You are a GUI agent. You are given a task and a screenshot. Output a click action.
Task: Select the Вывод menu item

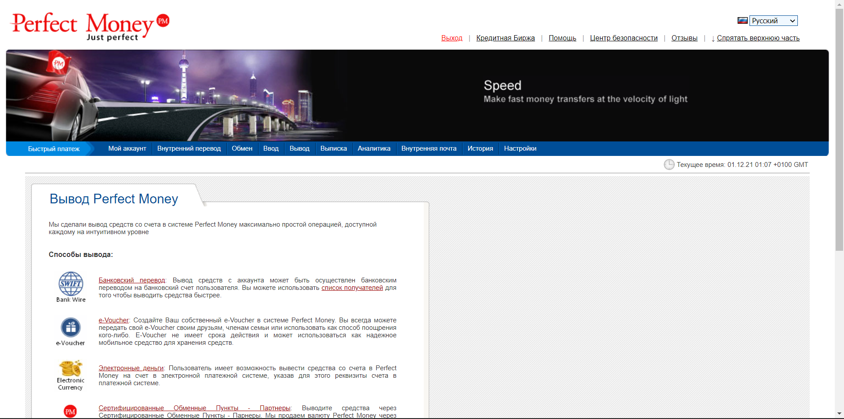tap(299, 148)
